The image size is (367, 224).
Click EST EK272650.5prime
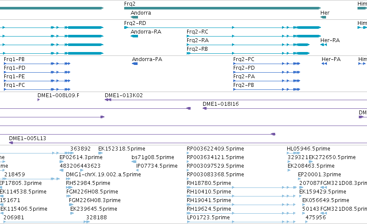(332, 157)
